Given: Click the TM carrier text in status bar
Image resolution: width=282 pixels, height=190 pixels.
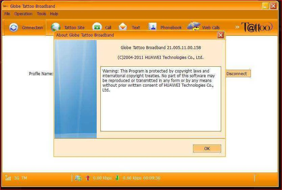Looking at the screenshot, I should tap(24, 178).
